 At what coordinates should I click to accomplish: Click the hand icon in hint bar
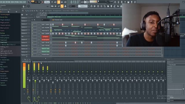23,6
